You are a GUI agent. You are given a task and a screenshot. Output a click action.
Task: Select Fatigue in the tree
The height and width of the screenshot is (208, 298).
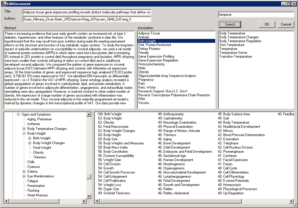(32, 181)
